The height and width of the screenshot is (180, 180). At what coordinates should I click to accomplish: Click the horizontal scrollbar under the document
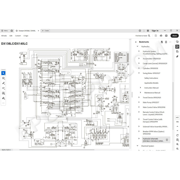57,150
